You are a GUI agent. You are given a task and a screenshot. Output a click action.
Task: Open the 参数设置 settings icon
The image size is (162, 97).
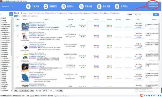[99, 6]
